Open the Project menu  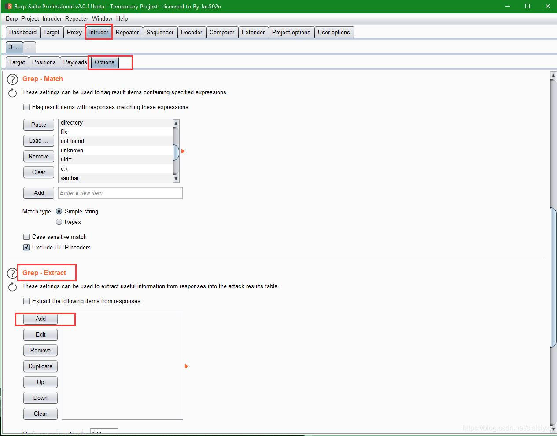(x=30, y=18)
